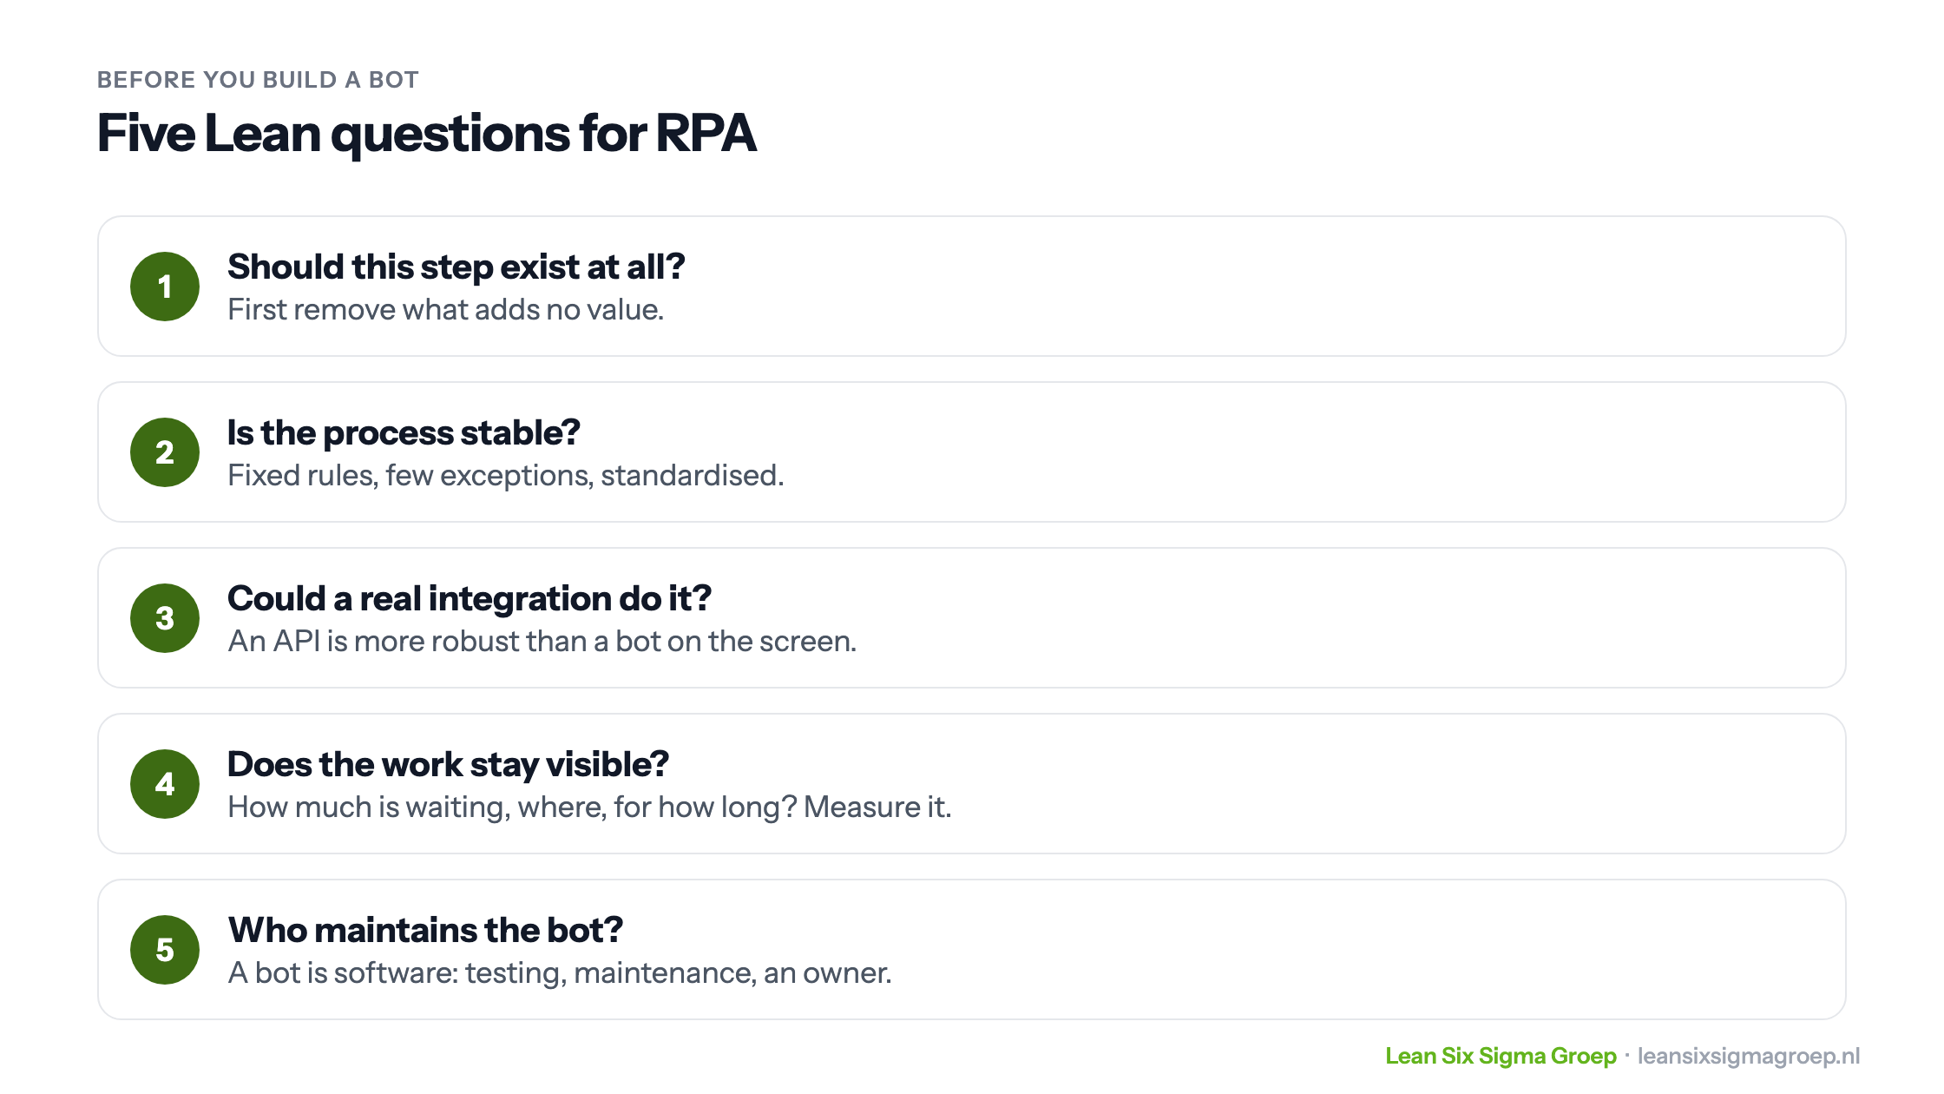Click the subtitle 'BEFORE YOU BUILD A BOT'
This screenshot has width=1944, height=1094.
pos(258,80)
